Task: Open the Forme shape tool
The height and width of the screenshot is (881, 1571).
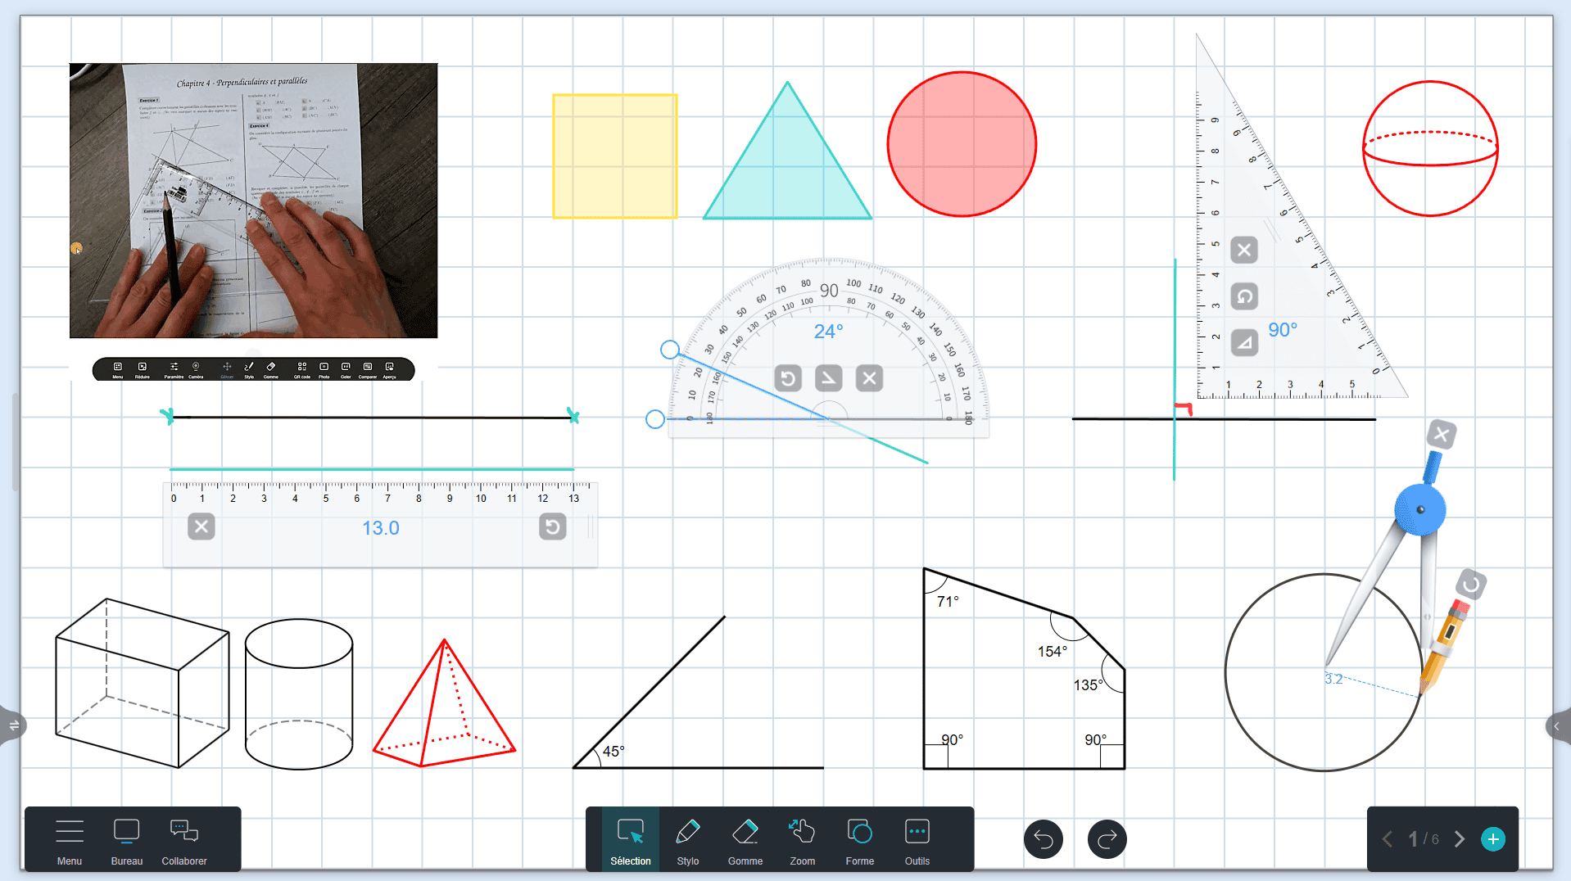Action: 859,839
